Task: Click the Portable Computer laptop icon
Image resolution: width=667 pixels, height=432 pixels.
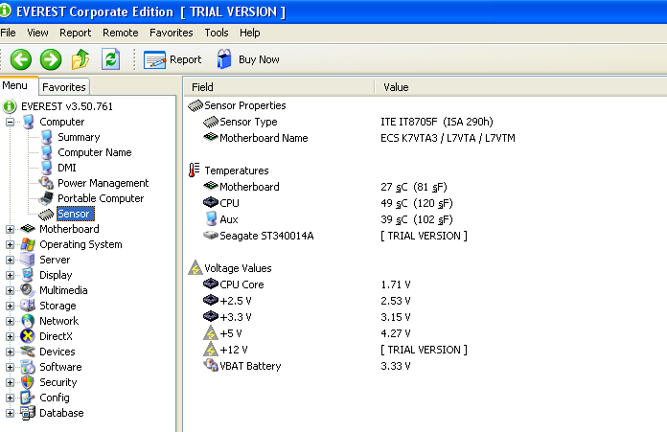Action: [x=46, y=198]
